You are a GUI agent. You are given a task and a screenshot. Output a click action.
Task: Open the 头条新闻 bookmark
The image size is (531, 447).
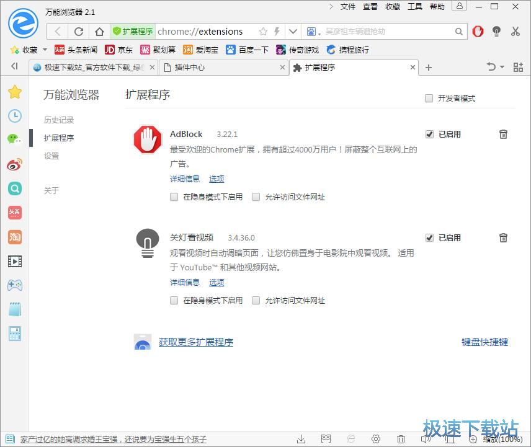coord(76,50)
